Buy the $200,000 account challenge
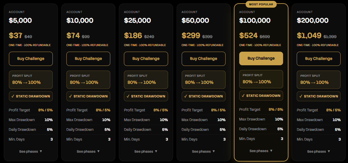The height and width of the screenshot is (163, 348). 318,58
